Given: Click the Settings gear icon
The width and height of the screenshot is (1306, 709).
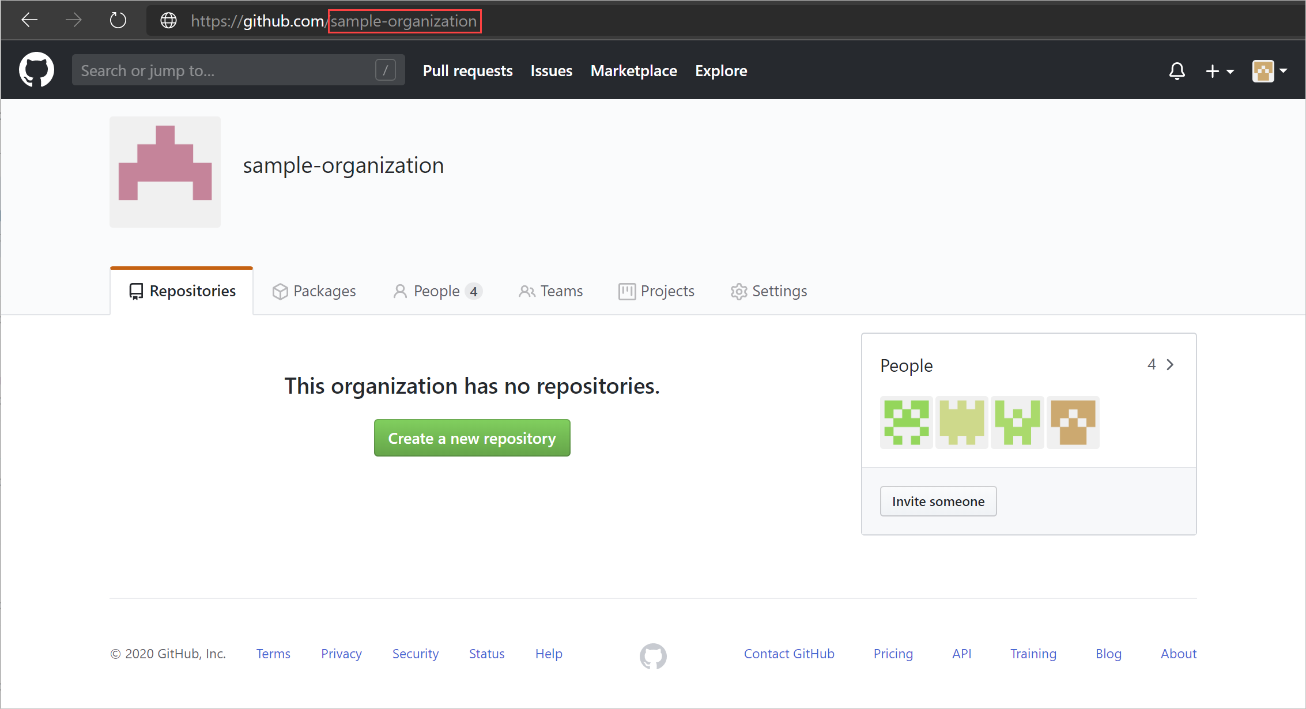Looking at the screenshot, I should [x=738, y=292].
